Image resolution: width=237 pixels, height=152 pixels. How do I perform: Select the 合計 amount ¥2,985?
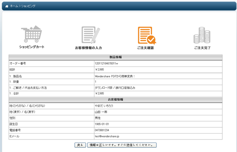point(100,94)
